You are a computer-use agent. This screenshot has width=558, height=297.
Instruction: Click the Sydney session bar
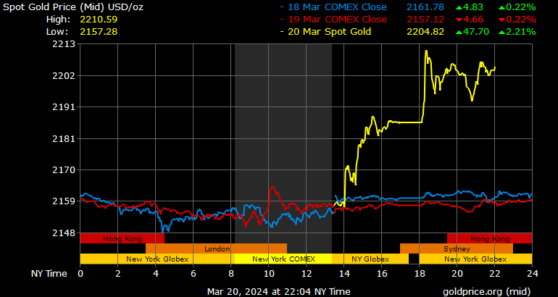pos(457,248)
